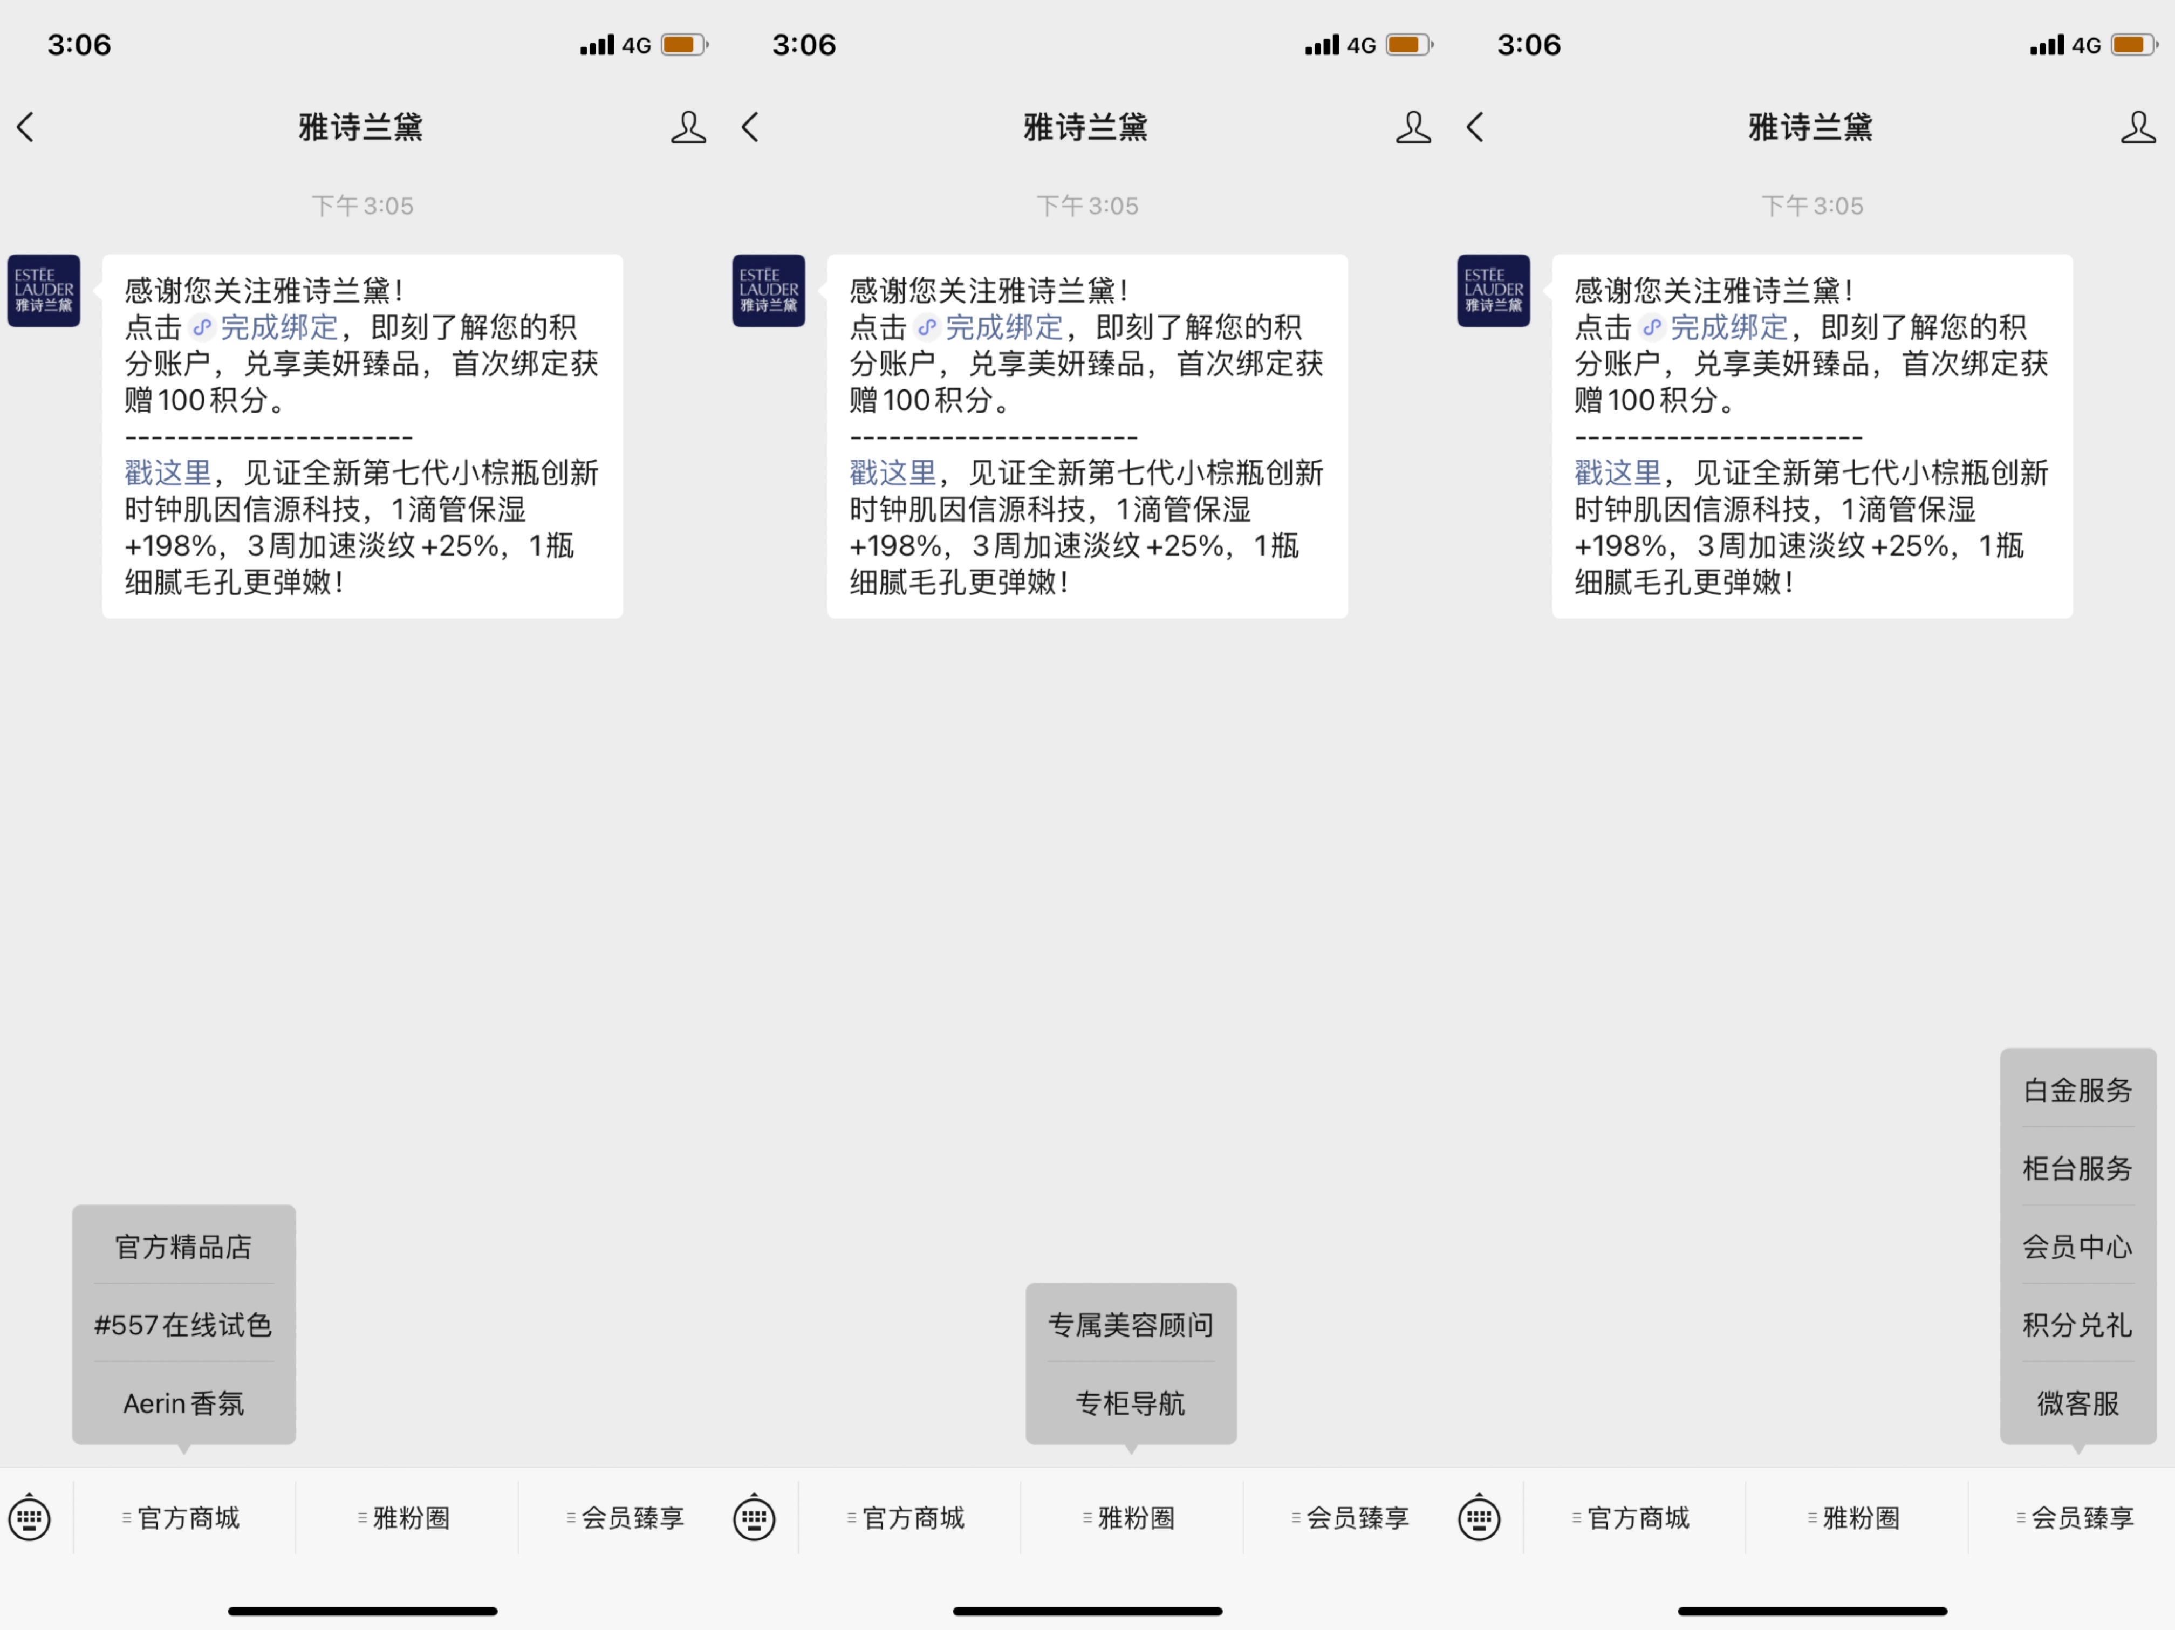Choose 专属美容顾问 in the popup
Image resolution: width=2175 pixels, height=1630 pixels.
point(1130,1324)
